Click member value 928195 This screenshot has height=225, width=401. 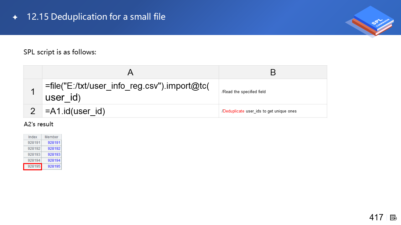[x=54, y=167]
